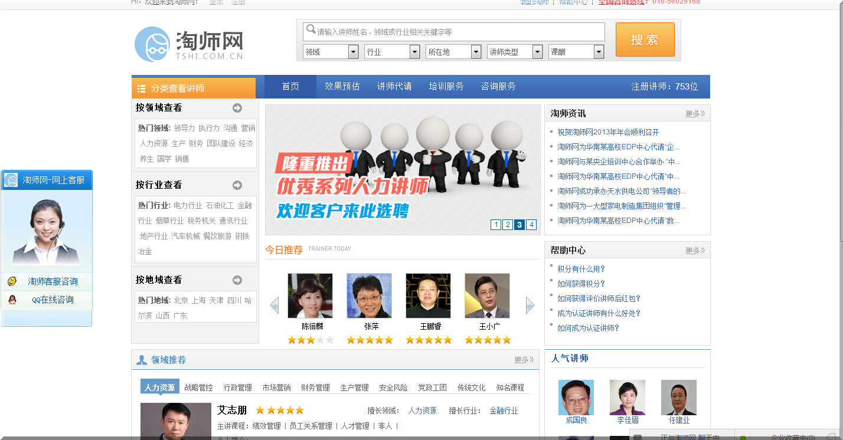Open 培训服务 navigation item
The height and width of the screenshot is (440, 843).
click(446, 87)
